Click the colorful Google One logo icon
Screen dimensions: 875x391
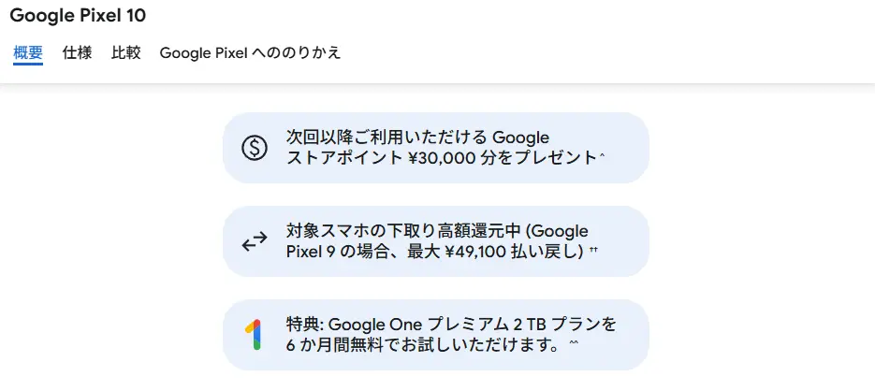tap(254, 335)
